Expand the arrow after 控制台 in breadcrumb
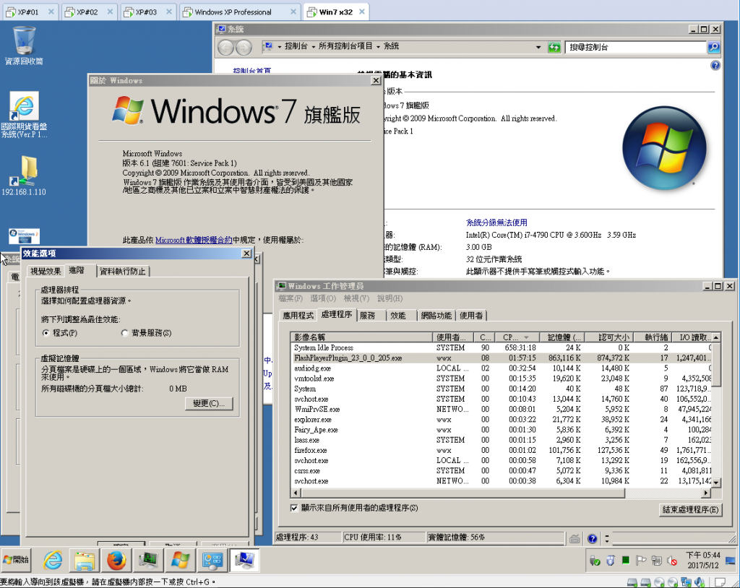This screenshot has height=588, width=740. click(313, 46)
